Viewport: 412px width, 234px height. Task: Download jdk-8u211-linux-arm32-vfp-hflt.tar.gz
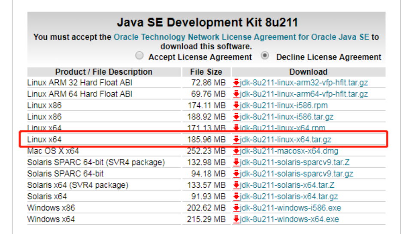coord(303,83)
